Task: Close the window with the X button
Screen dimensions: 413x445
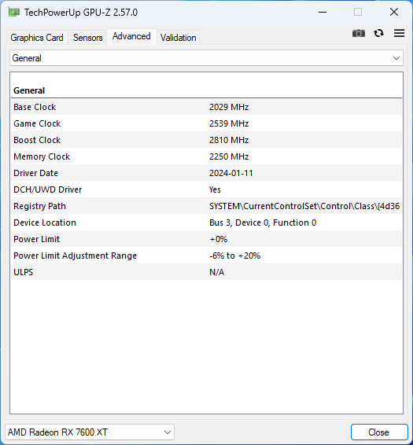Action: [394, 13]
